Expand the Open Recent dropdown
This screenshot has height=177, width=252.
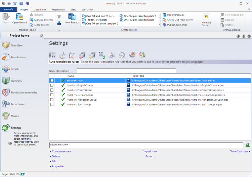(19, 25)
